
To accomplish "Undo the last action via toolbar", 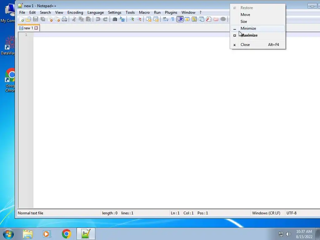I will click(x=98, y=19).
